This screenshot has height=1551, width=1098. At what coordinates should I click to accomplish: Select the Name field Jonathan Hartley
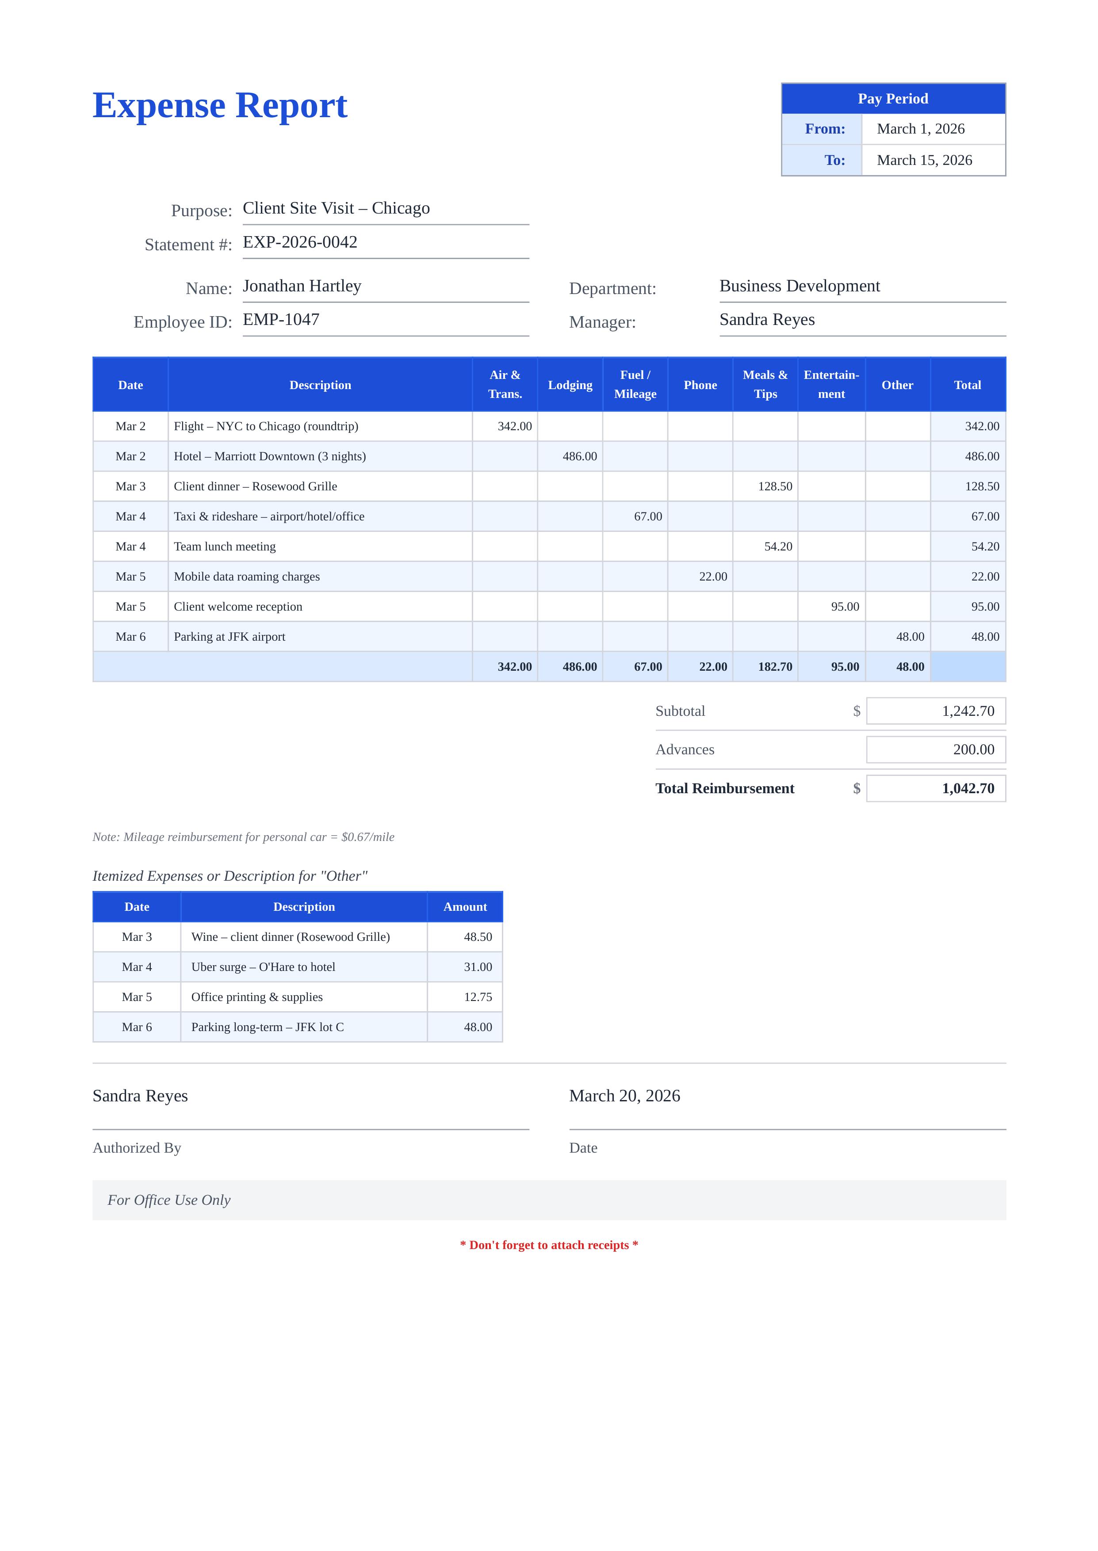[x=302, y=286]
